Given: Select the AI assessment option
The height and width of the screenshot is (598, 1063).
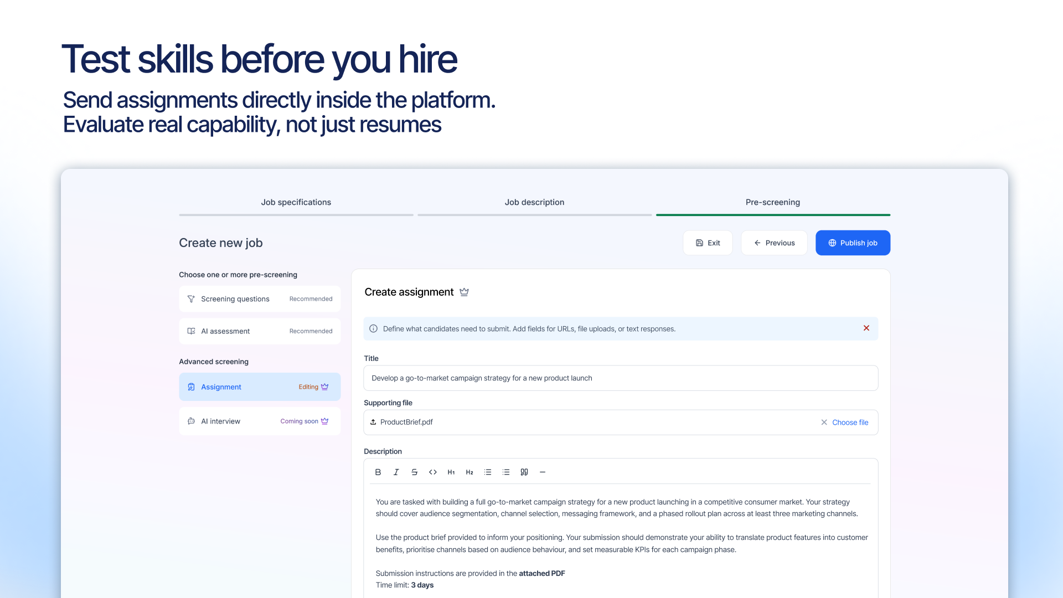Looking at the screenshot, I should (x=260, y=331).
